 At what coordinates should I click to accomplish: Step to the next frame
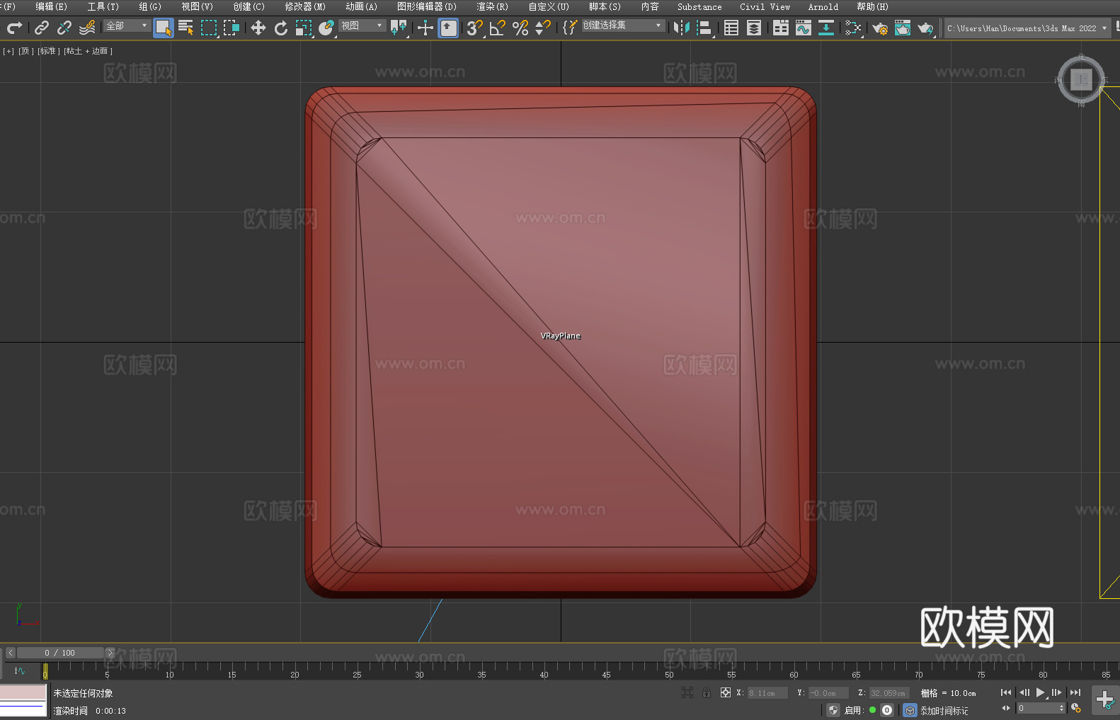(1057, 692)
